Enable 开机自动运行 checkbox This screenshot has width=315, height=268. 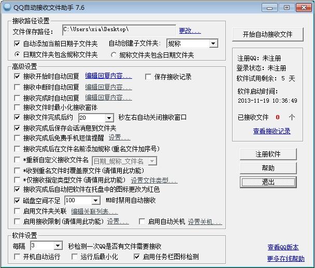pos(17,257)
